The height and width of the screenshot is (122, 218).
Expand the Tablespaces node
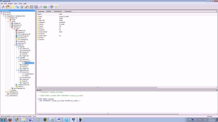point(6,92)
